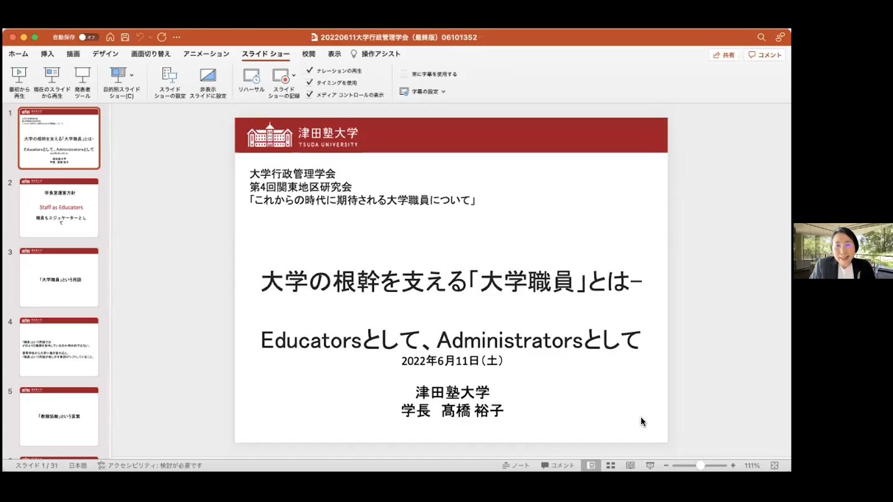Screen dimensions: 893x502
Task: Toggle Notes pane in status bar (ノート)
Action: (x=516, y=465)
